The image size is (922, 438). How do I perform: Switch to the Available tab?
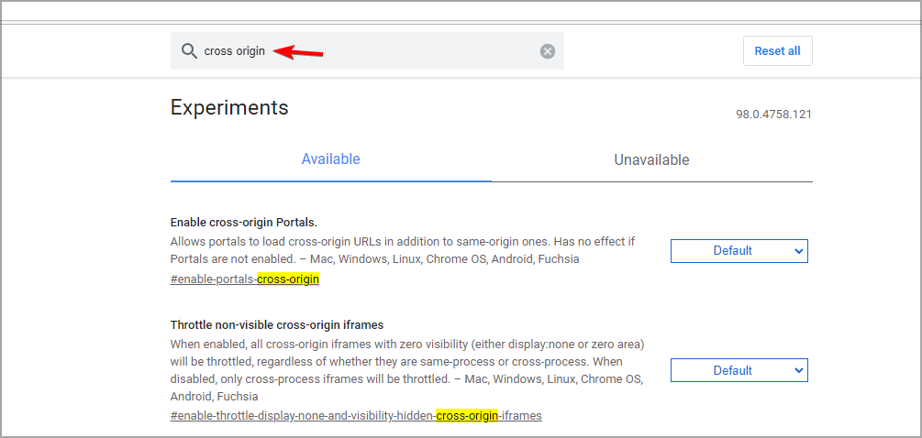point(331,159)
